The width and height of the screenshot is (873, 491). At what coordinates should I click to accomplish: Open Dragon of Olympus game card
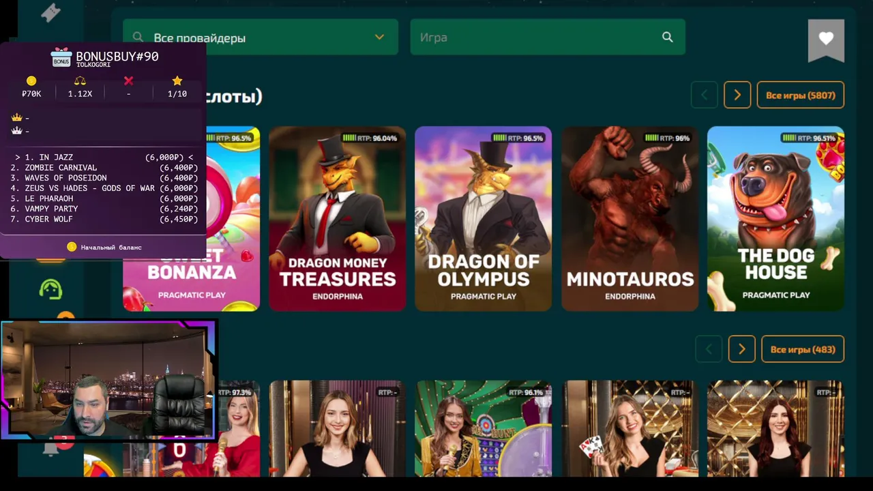point(483,218)
